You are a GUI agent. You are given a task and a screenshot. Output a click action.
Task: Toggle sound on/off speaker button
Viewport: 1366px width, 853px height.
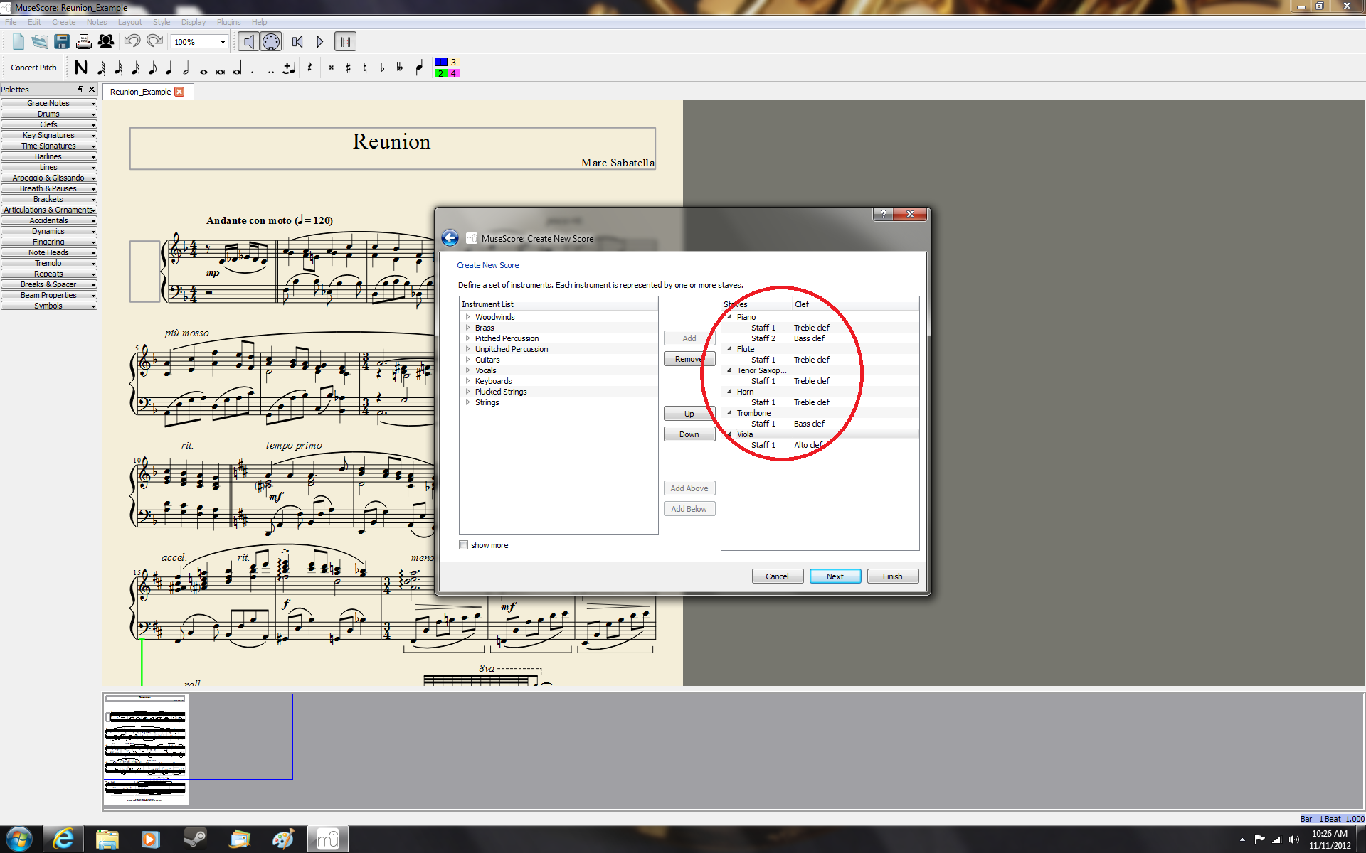248,42
